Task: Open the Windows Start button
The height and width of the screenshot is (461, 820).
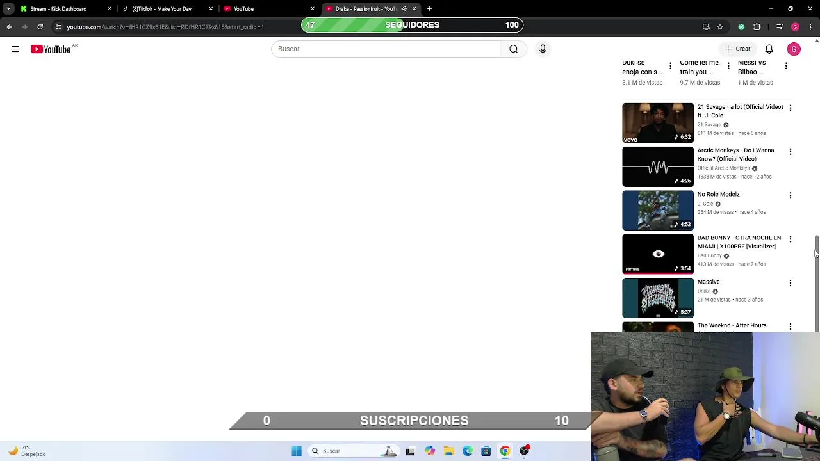Action: (x=297, y=451)
